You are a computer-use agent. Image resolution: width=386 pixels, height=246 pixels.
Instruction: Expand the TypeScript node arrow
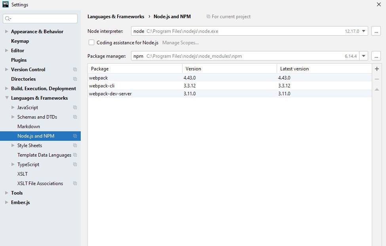pyautogui.click(x=13, y=164)
